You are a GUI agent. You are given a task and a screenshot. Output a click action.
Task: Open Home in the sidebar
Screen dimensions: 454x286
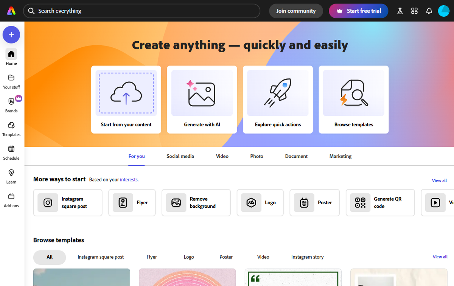(x=11, y=57)
